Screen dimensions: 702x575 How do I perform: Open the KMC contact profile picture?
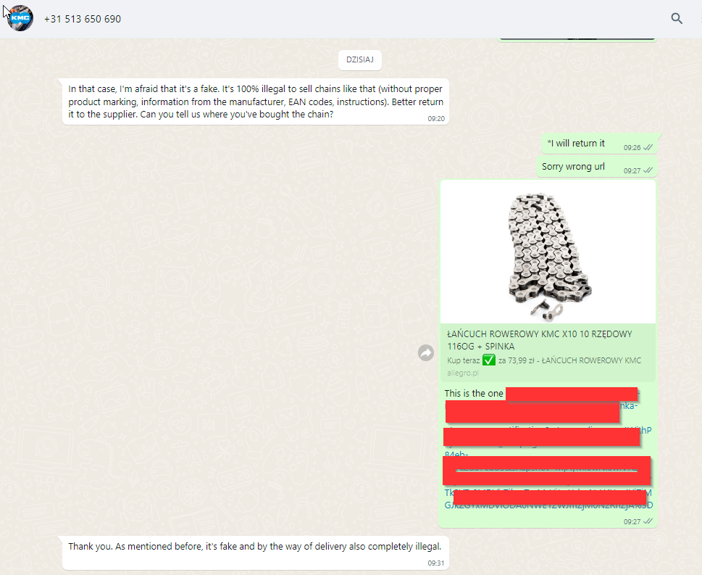tap(20, 18)
